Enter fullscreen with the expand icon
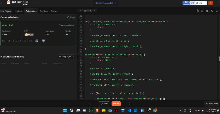 217,11
